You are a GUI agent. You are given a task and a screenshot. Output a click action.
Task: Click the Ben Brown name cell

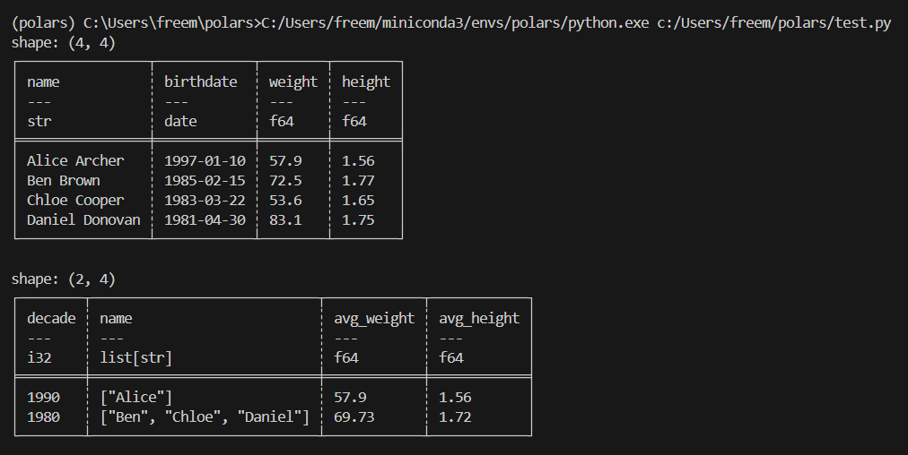click(x=63, y=180)
